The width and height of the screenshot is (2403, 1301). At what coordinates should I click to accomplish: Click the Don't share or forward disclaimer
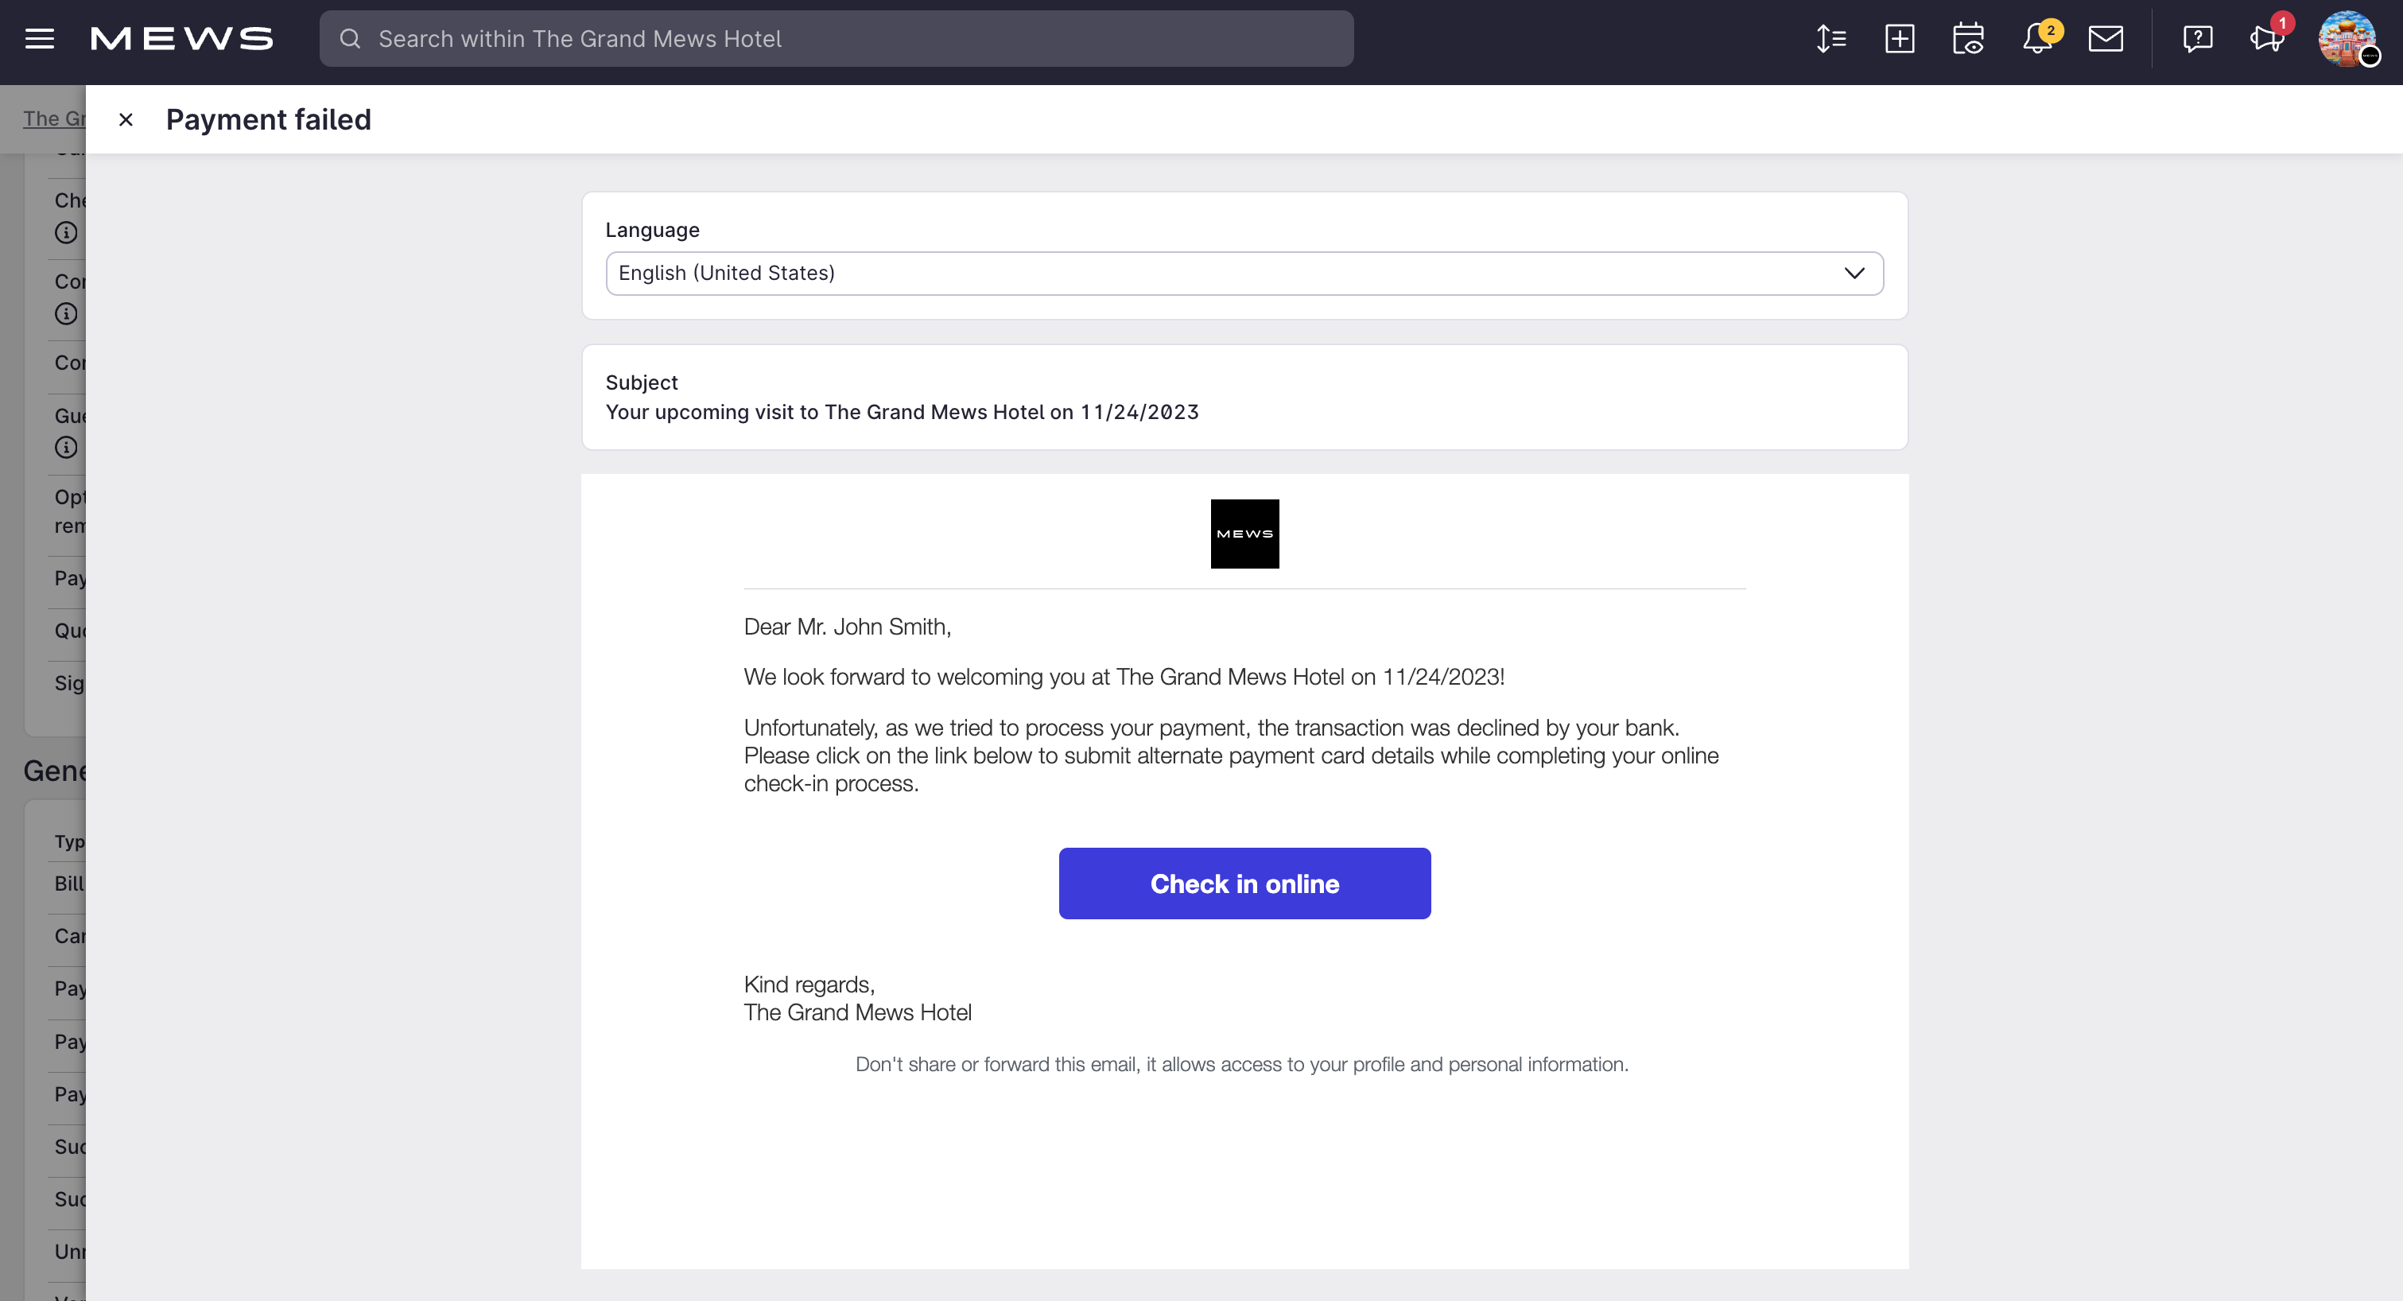pyautogui.click(x=1241, y=1064)
